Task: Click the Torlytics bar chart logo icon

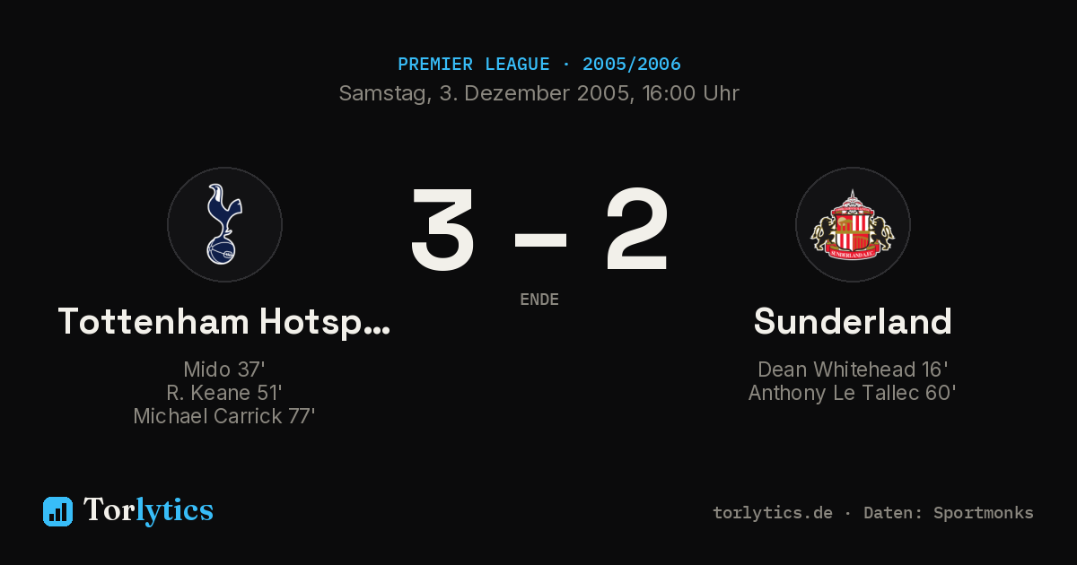Action: point(57,511)
